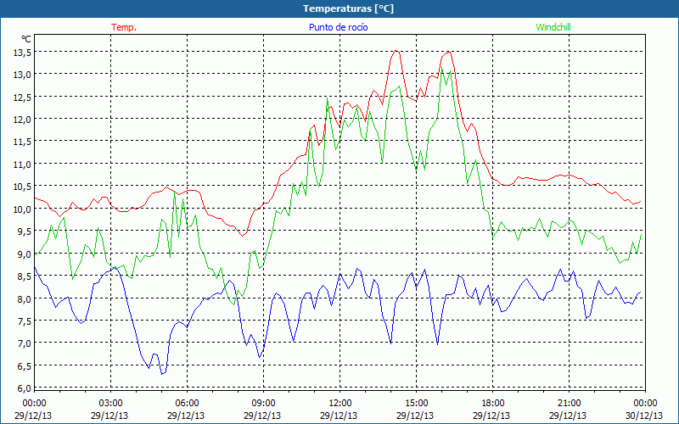This screenshot has height=424, width=679.
Task: Click the 29/12/13 date under 12:00
Action: click(x=340, y=416)
